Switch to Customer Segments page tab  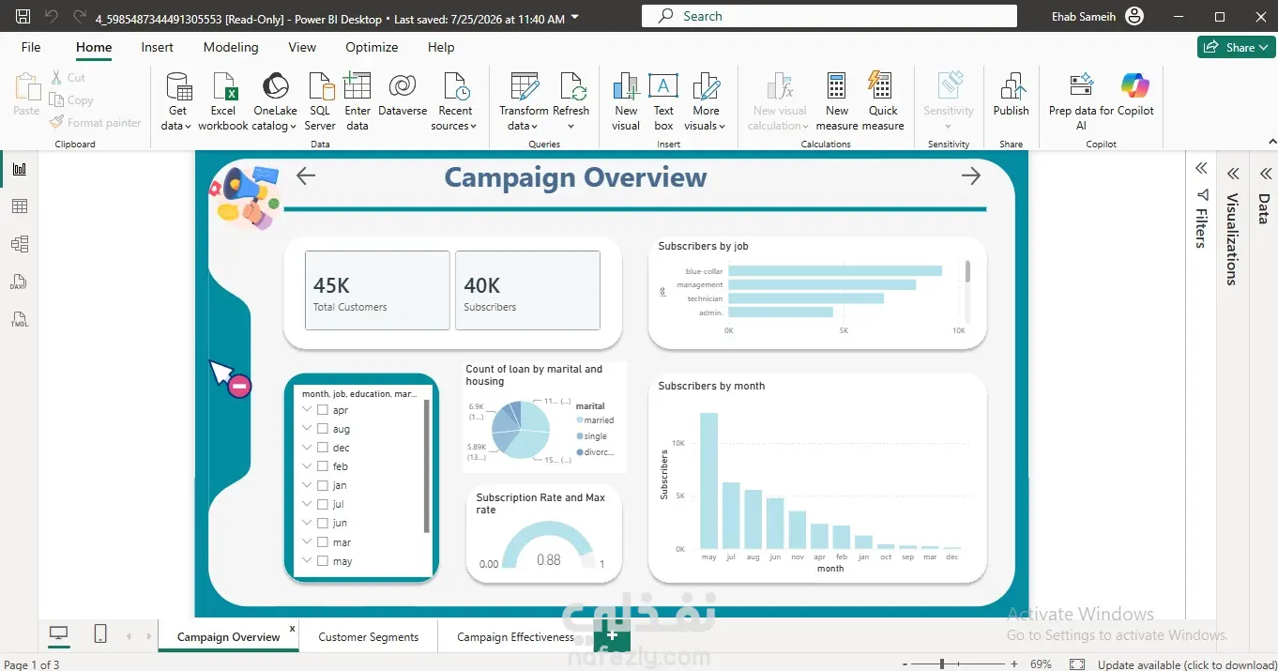point(369,636)
